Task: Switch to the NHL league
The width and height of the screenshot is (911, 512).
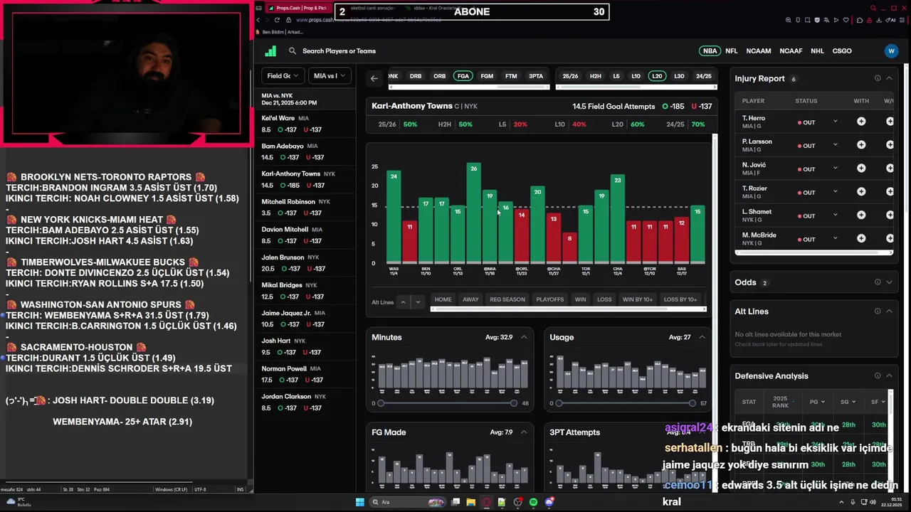Action: (x=817, y=51)
